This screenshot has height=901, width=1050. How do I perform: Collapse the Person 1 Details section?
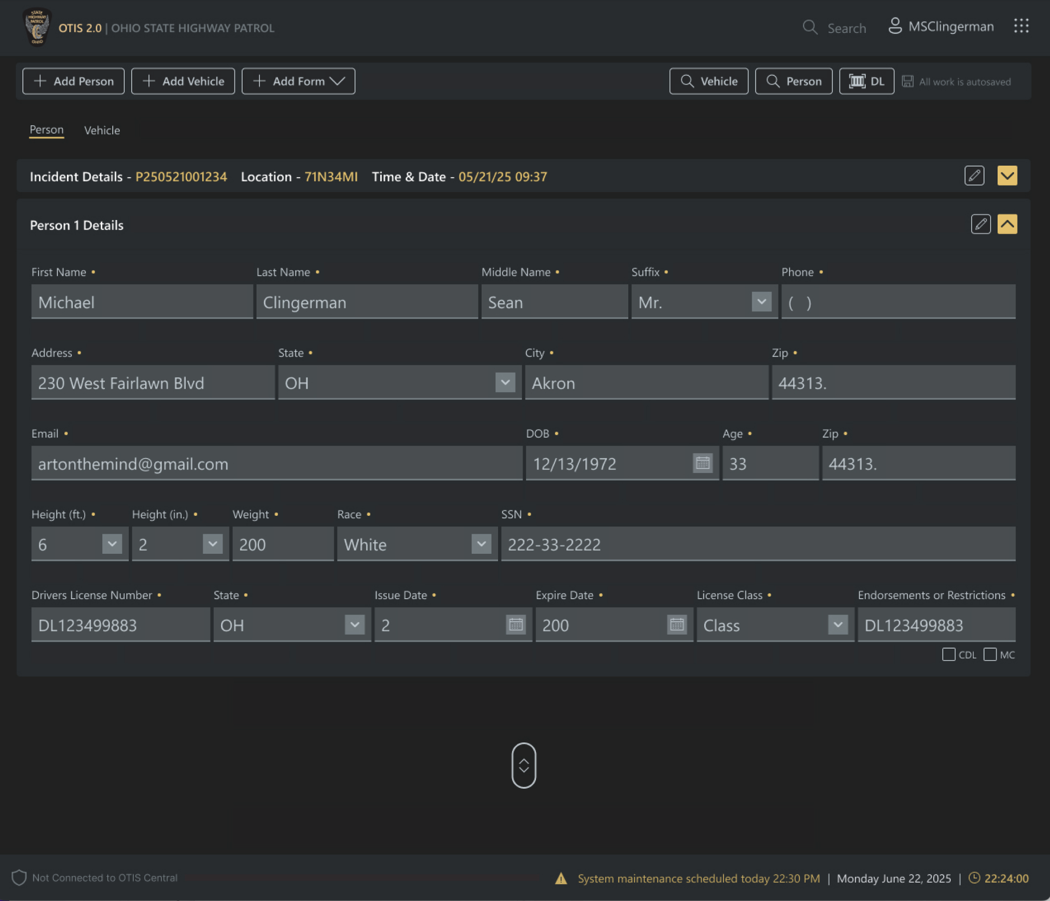[x=1007, y=224]
